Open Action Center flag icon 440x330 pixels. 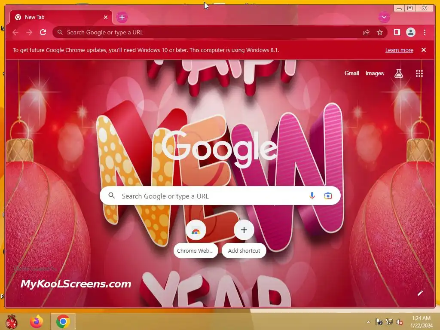tap(379, 322)
